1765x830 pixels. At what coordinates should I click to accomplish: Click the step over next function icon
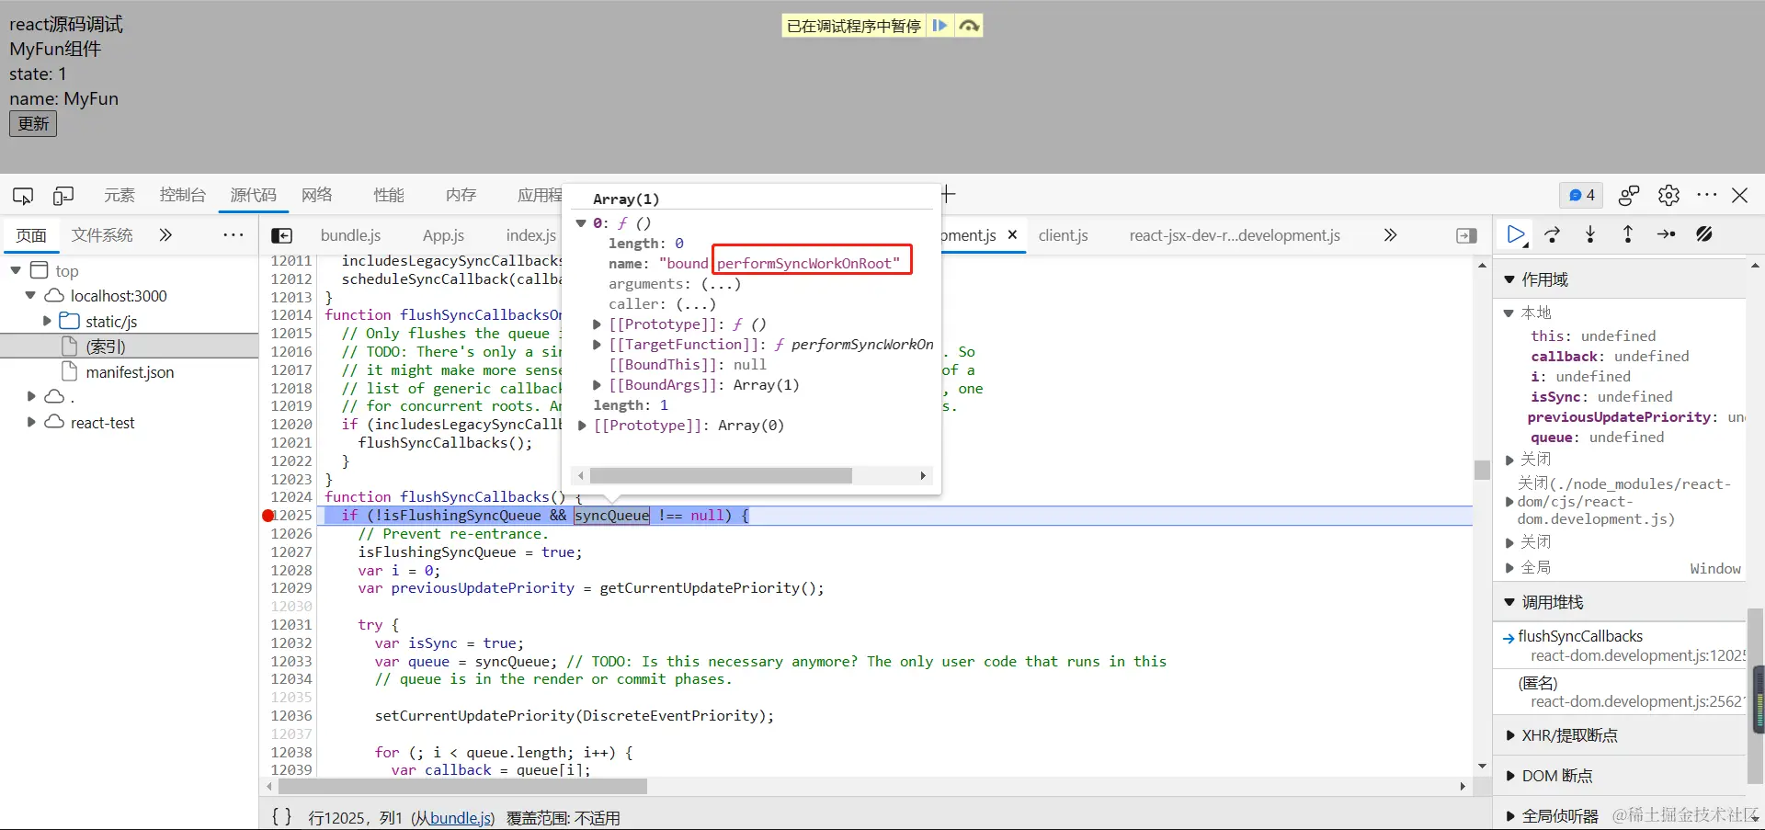coord(1553,234)
